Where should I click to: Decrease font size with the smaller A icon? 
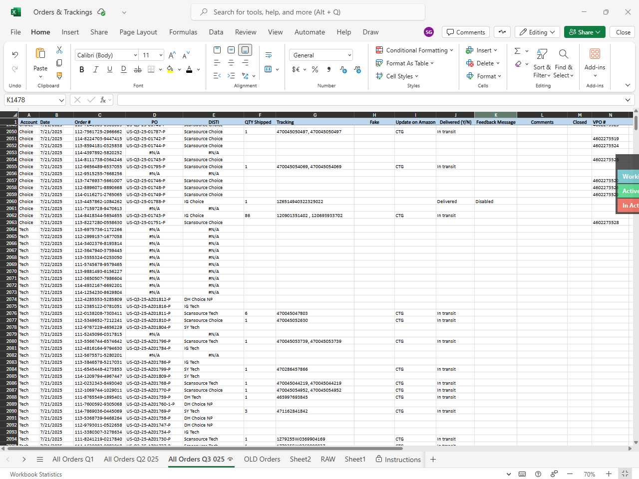pyautogui.click(x=186, y=55)
